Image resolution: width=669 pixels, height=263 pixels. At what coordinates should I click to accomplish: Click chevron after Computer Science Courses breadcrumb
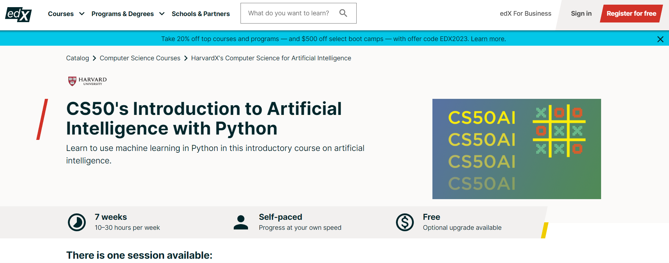pyautogui.click(x=186, y=58)
